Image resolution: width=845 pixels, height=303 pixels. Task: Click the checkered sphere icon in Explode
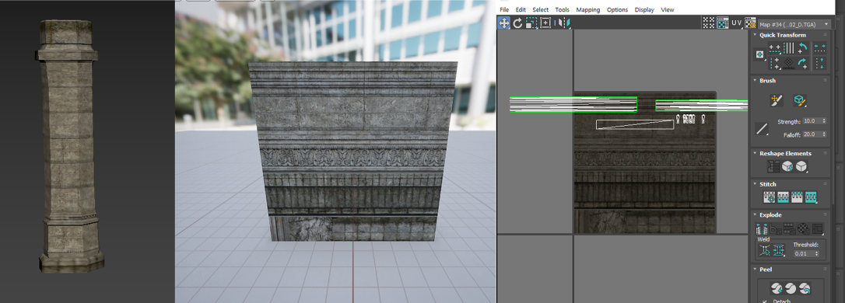pyautogui.click(x=804, y=228)
